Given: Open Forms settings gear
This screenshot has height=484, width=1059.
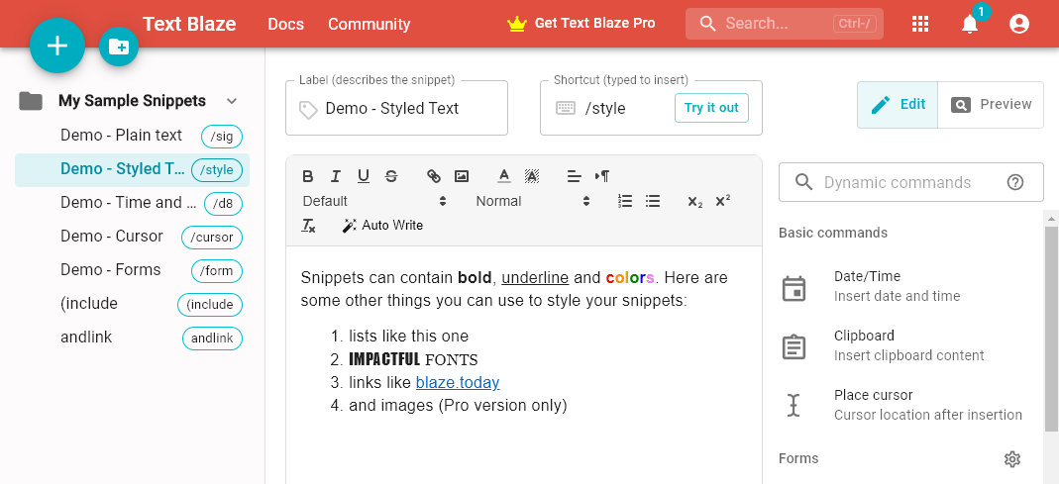Looking at the screenshot, I should [1011, 459].
